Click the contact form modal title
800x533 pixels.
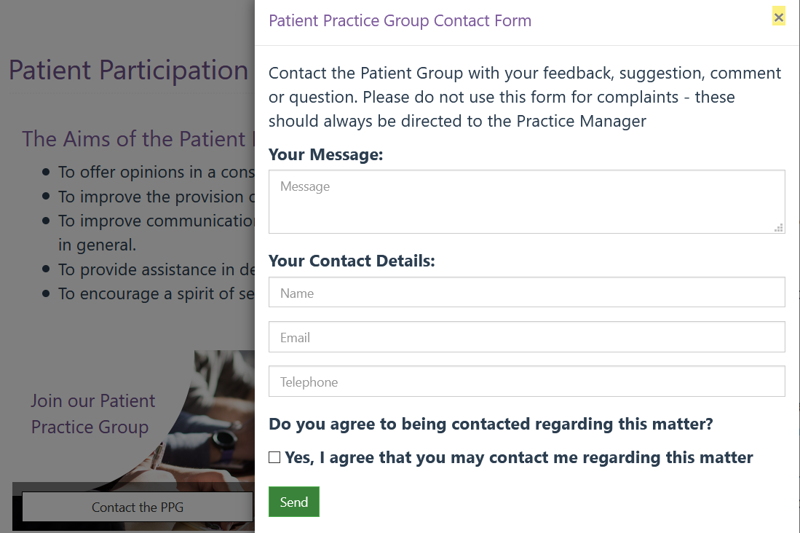[400, 20]
